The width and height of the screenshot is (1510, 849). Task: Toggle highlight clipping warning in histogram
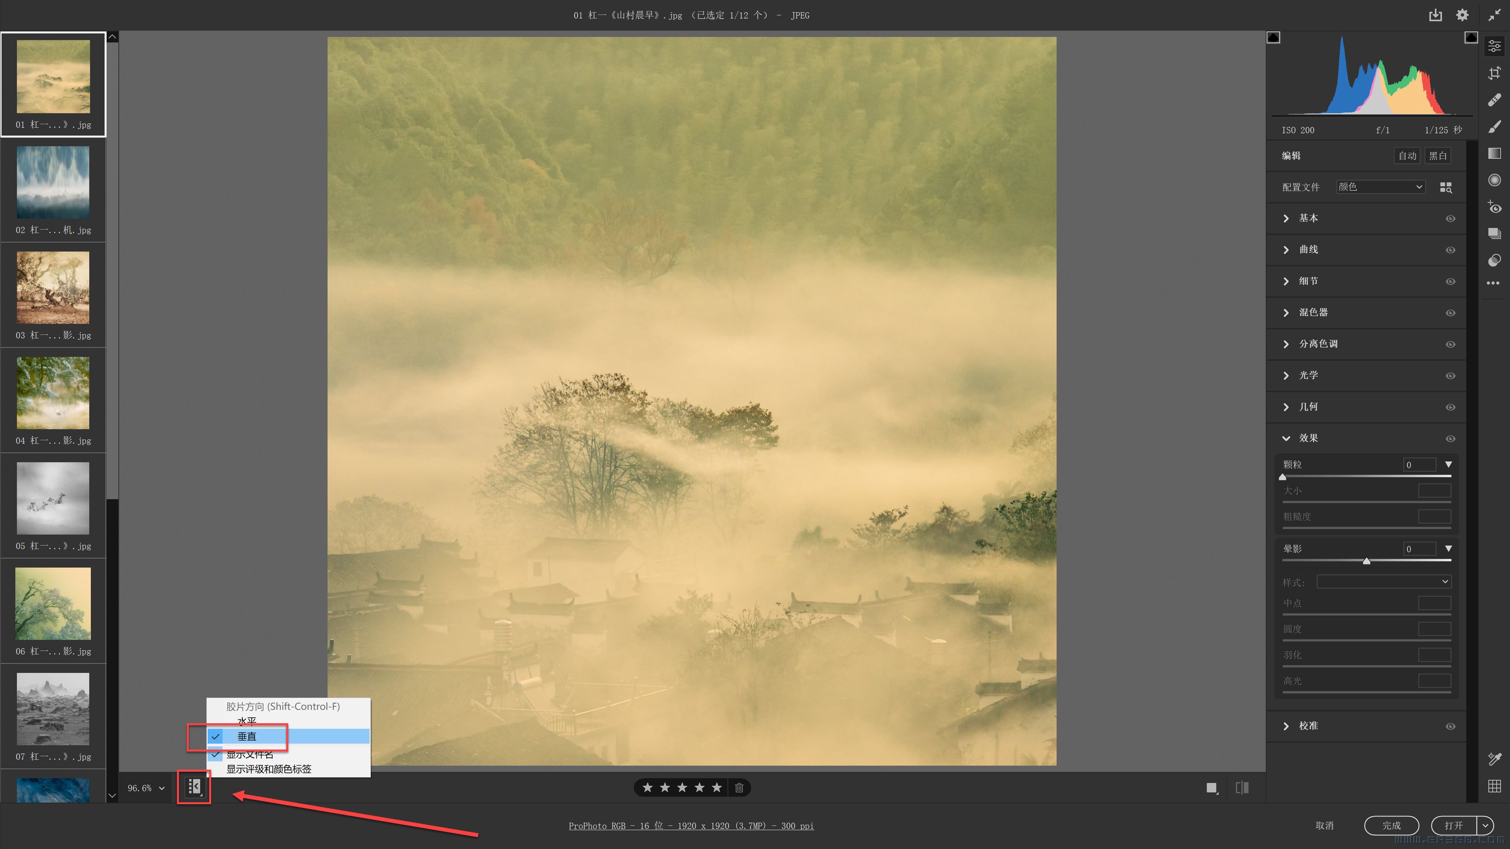1471,38
